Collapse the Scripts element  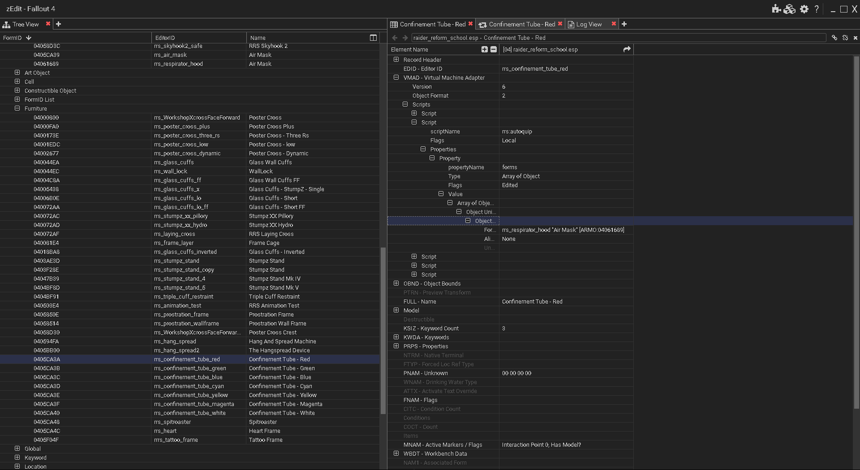(x=405, y=104)
